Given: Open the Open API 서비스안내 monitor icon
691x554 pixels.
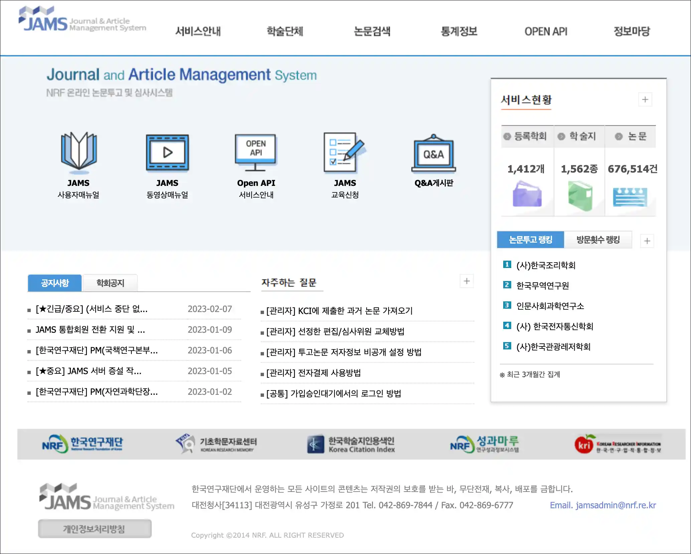Looking at the screenshot, I should [x=256, y=153].
